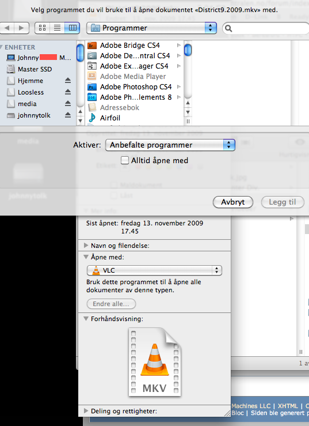Eject the Hjemme volume

[68, 81]
